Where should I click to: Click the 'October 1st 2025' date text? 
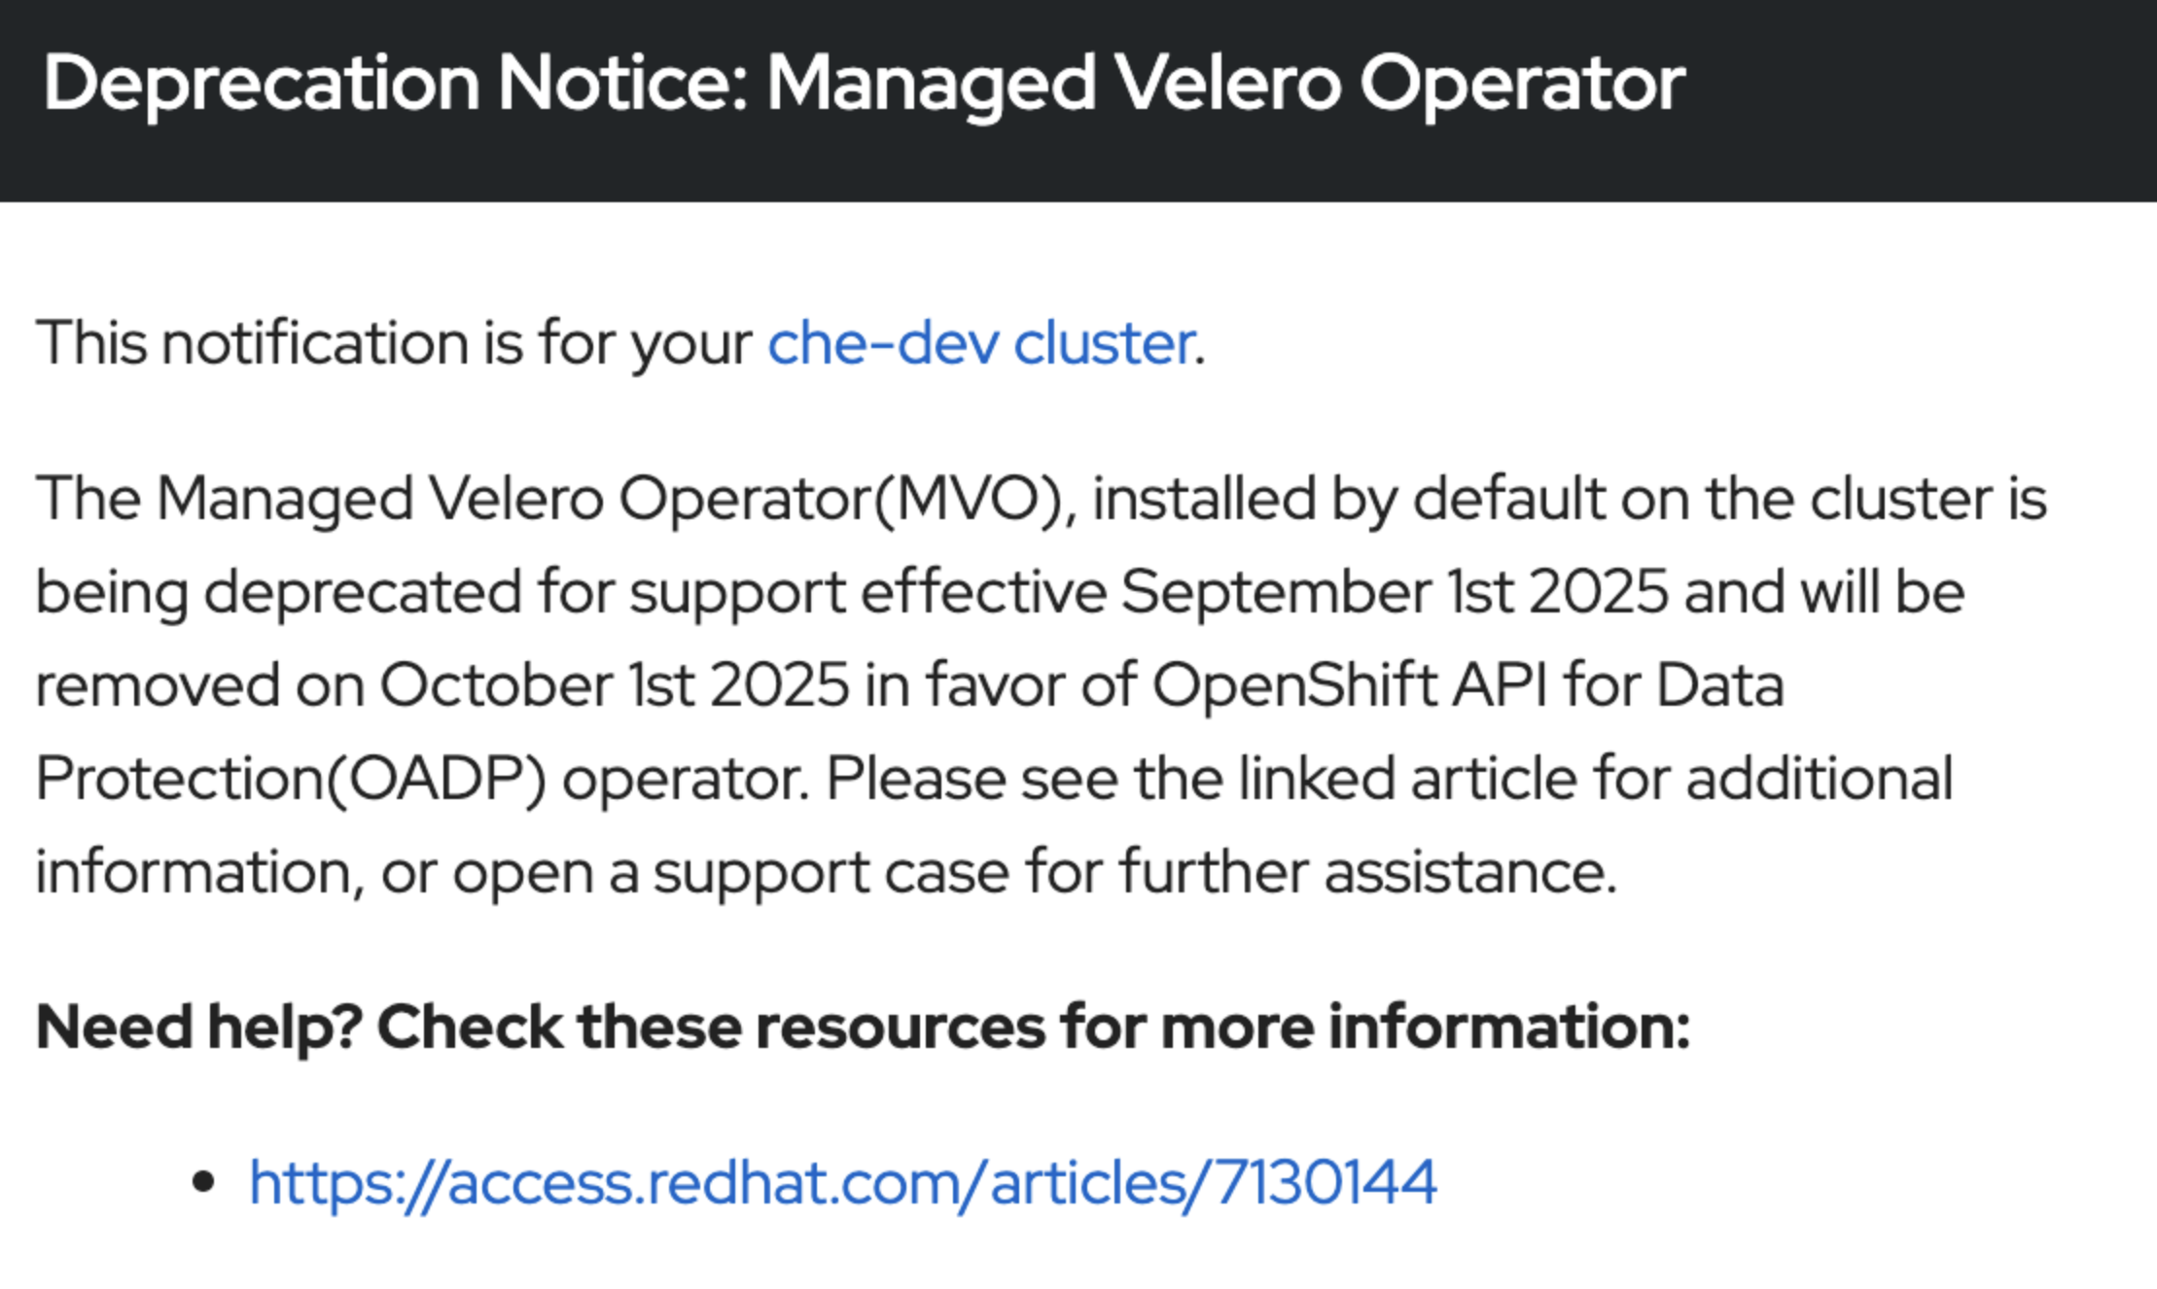[614, 685]
